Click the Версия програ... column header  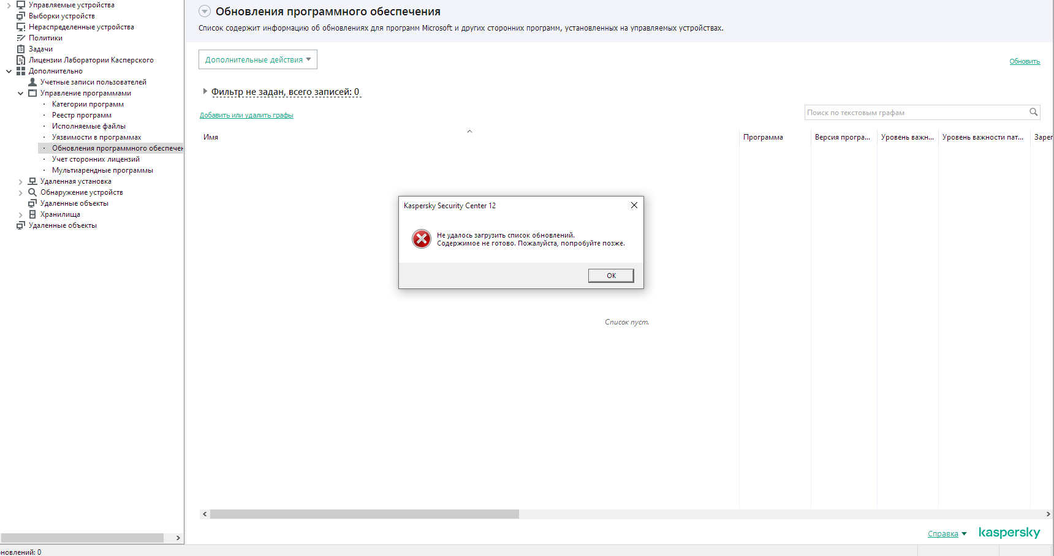tap(843, 137)
